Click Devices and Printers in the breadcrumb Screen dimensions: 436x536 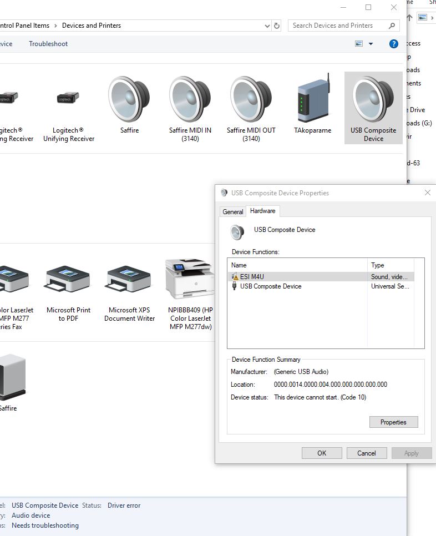point(92,26)
